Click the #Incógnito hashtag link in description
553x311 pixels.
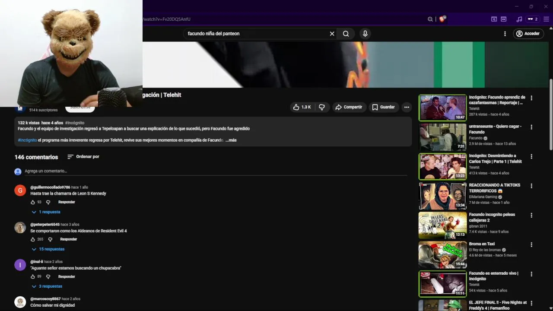tap(27, 140)
